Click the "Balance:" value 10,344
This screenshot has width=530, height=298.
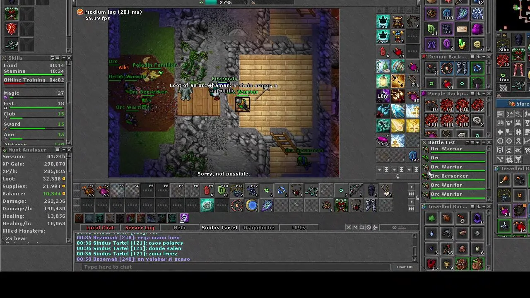(x=51, y=194)
